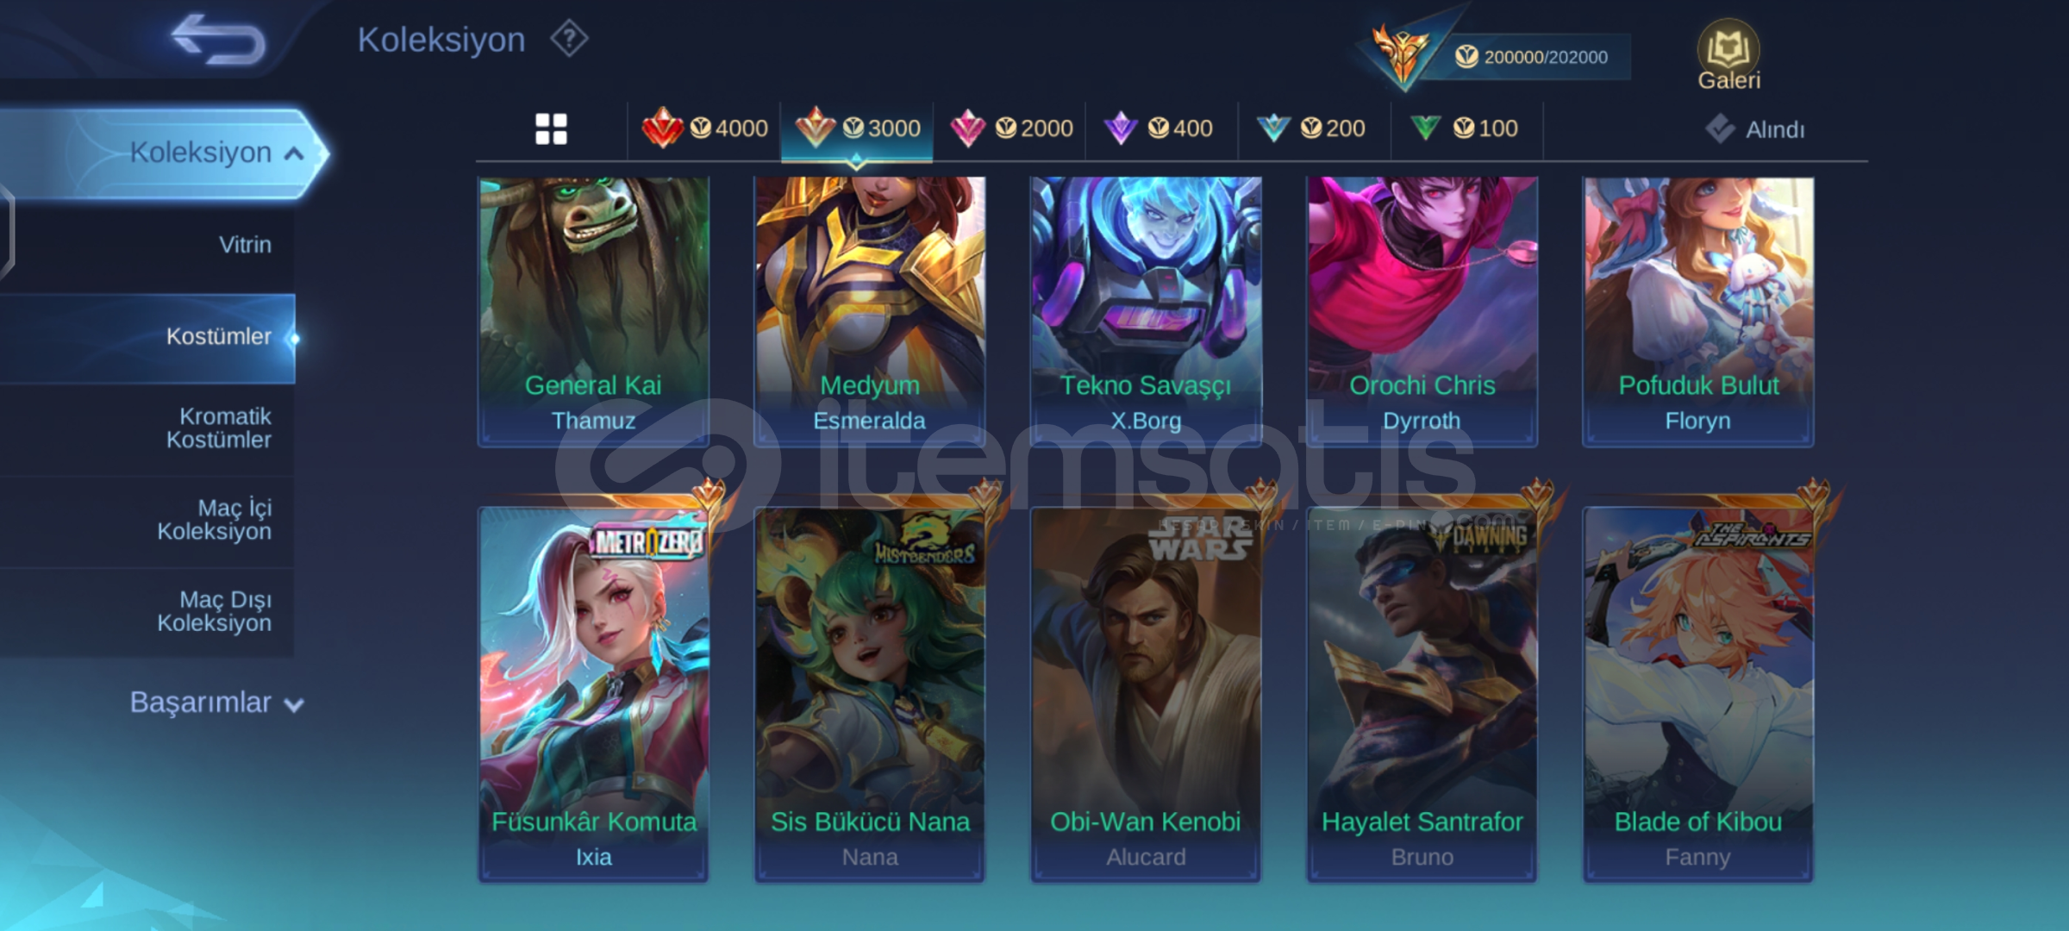Open Kromatik Kostümler sidebar item
The image size is (2069, 931).
tap(219, 428)
